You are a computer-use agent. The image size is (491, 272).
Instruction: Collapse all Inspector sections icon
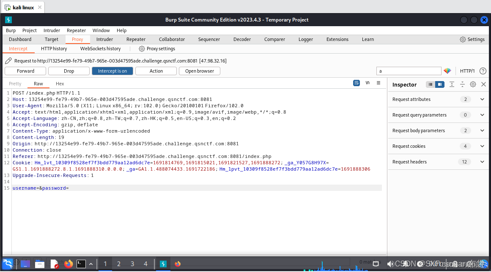click(462, 84)
